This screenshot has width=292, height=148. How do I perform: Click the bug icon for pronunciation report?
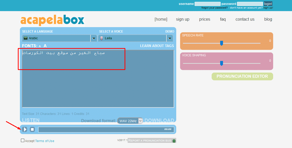click(174, 141)
